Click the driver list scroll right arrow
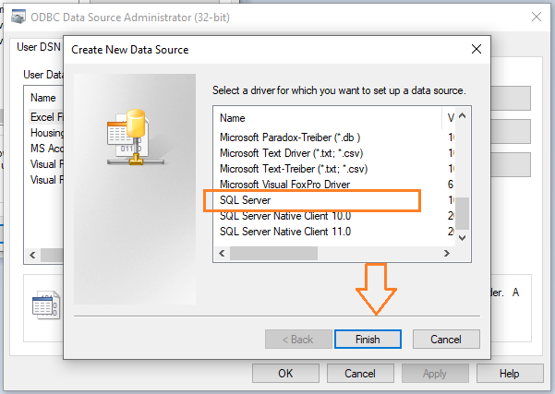Image resolution: width=555 pixels, height=394 pixels. (447, 253)
